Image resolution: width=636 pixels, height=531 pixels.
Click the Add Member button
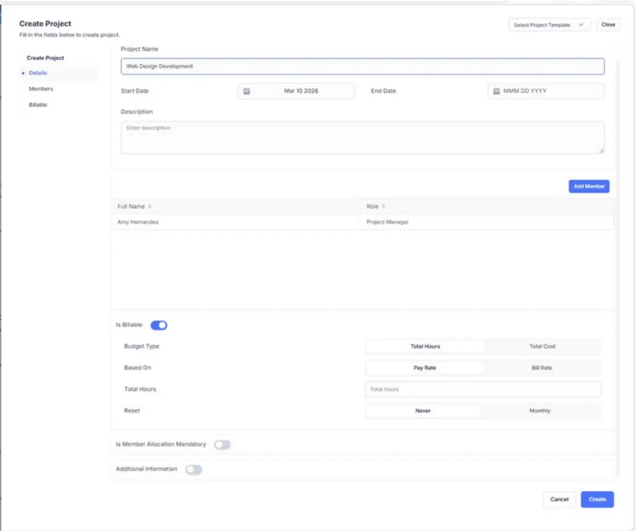(x=589, y=186)
